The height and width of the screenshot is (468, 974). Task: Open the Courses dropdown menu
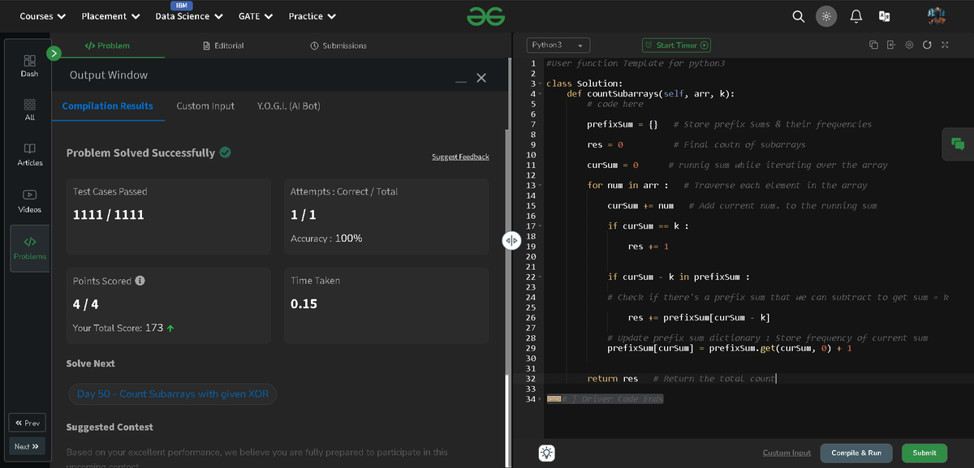[x=42, y=16]
